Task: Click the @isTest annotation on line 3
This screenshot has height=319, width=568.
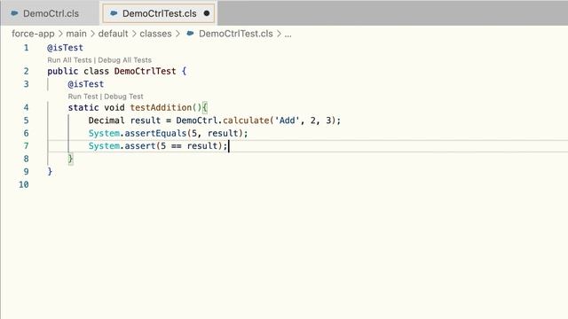Action: (86, 84)
